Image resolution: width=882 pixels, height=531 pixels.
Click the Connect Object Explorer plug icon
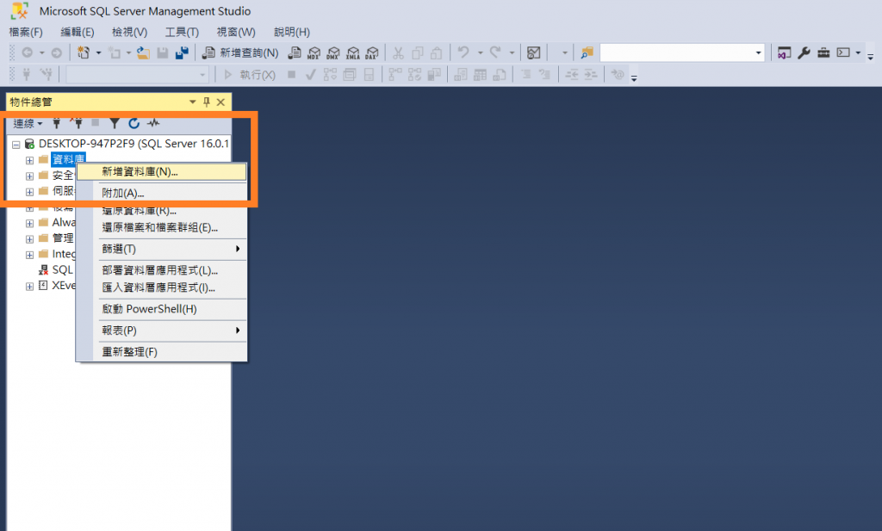coord(56,123)
